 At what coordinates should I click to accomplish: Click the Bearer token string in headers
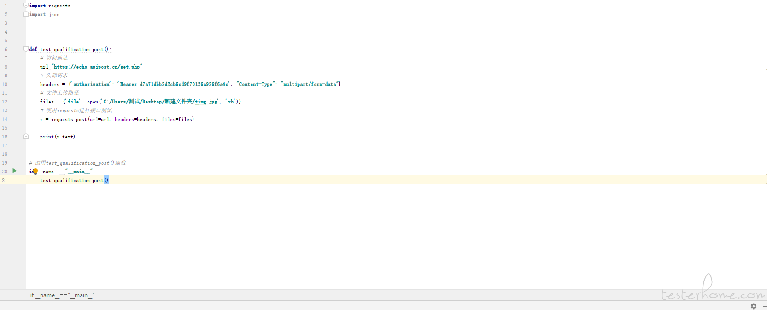coord(174,84)
